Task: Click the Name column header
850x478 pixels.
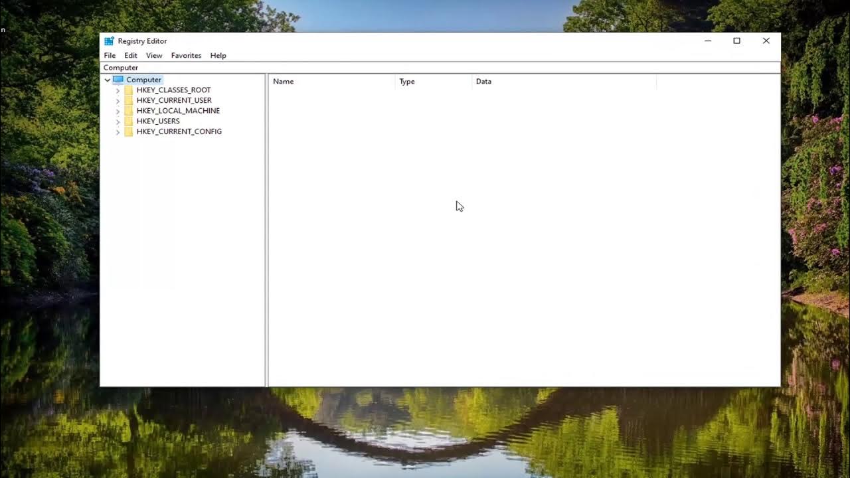Action: pos(331,82)
